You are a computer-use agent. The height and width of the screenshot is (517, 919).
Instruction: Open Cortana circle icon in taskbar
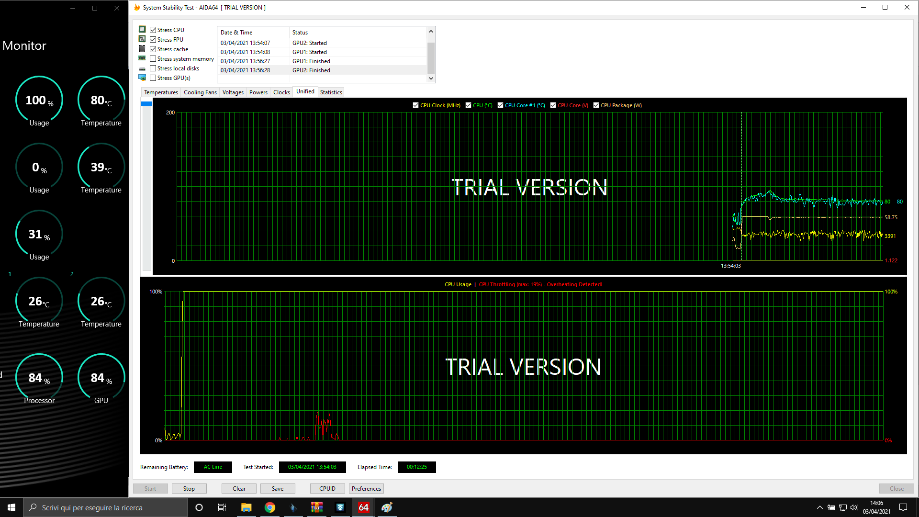pos(199,507)
